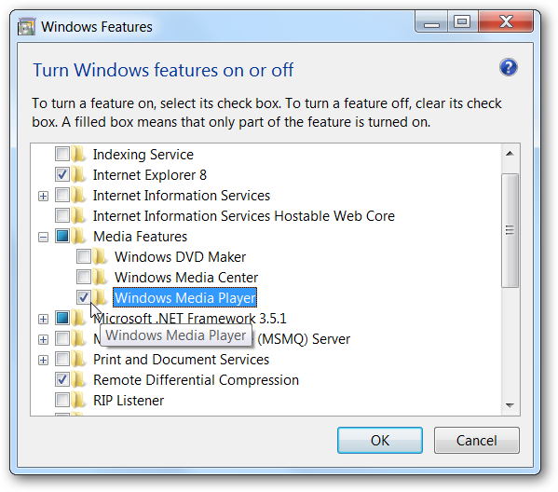
Task: Expand the Internet Information Services node
Action: click(x=43, y=197)
